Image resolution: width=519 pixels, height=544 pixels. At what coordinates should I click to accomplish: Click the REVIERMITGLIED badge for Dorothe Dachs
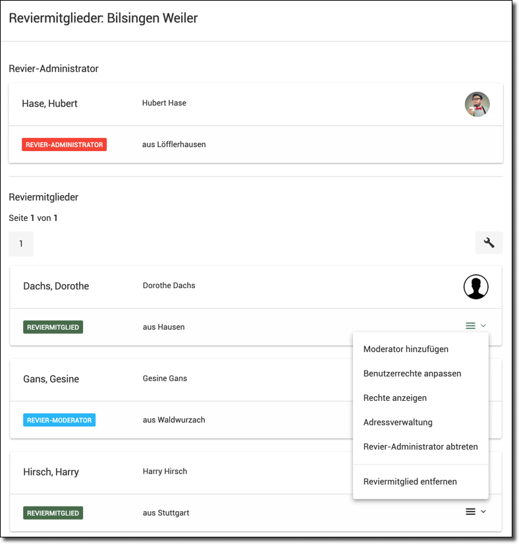point(53,327)
